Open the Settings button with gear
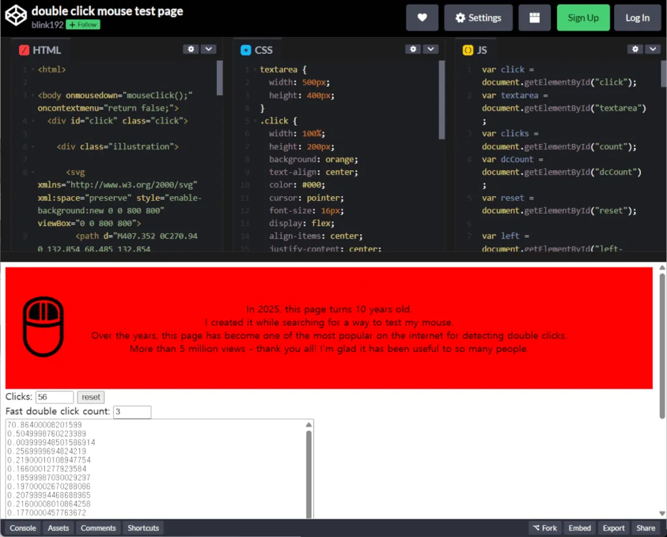The height and width of the screenshot is (537, 667). pyautogui.click(x=478, y=18)
